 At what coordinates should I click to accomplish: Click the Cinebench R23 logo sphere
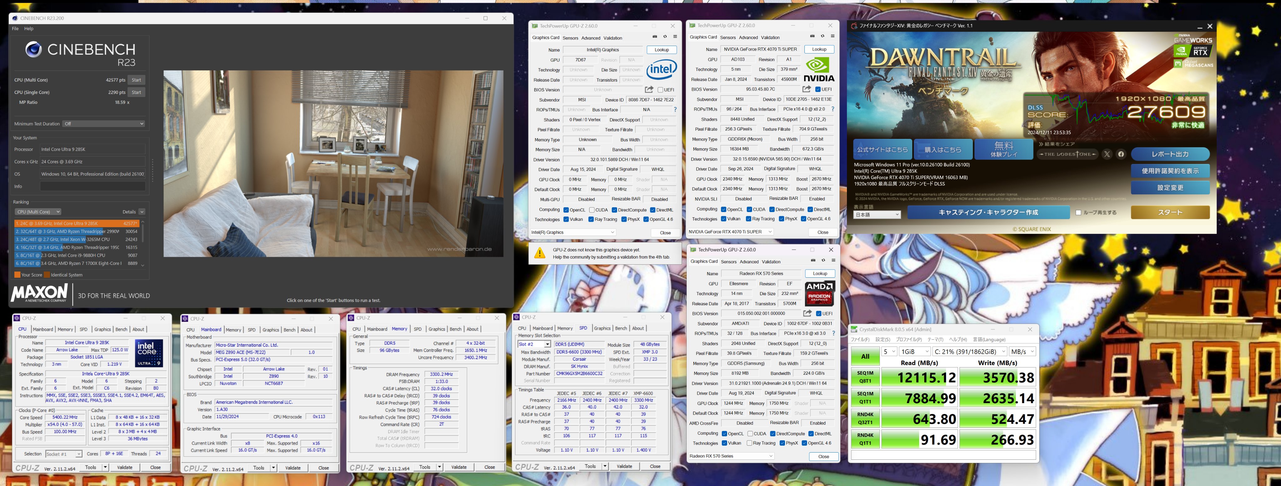(x=33, y=49)
